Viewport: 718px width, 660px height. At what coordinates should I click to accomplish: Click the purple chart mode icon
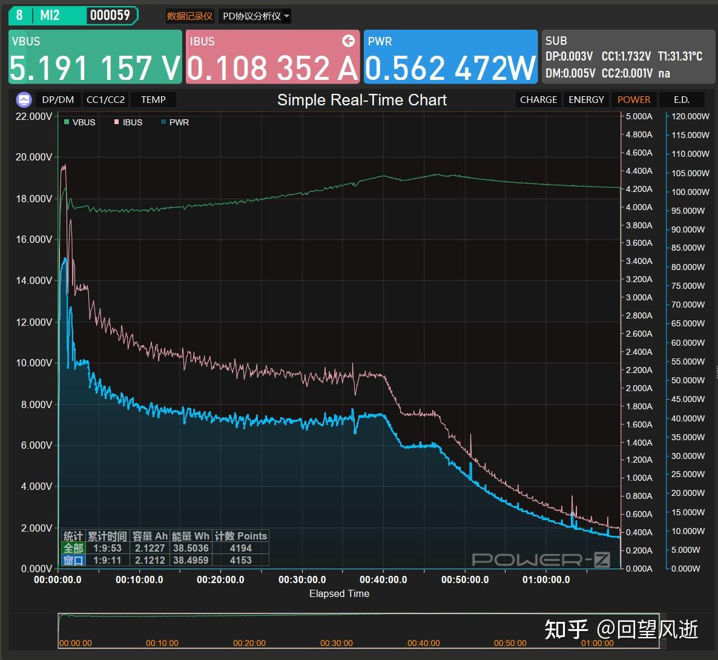pos(24,99)
